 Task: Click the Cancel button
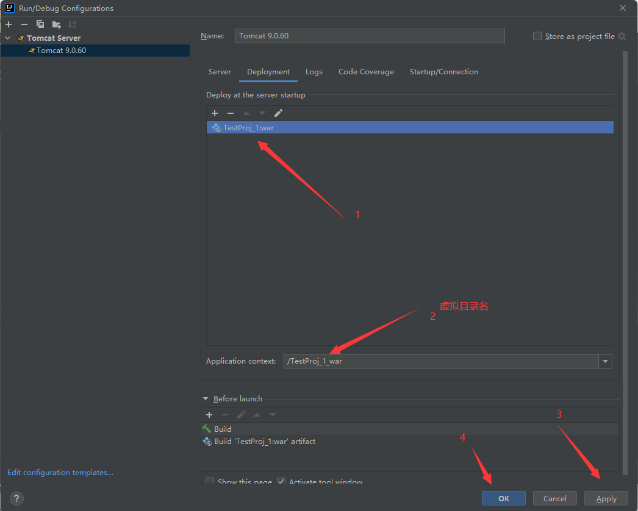pyautogui.click(x=555, y=498)
